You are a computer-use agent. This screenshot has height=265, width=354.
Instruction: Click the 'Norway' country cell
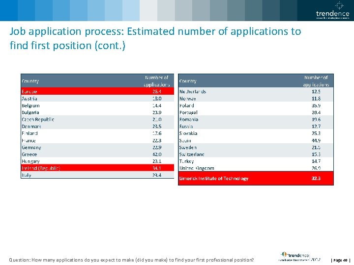(188, 99)
